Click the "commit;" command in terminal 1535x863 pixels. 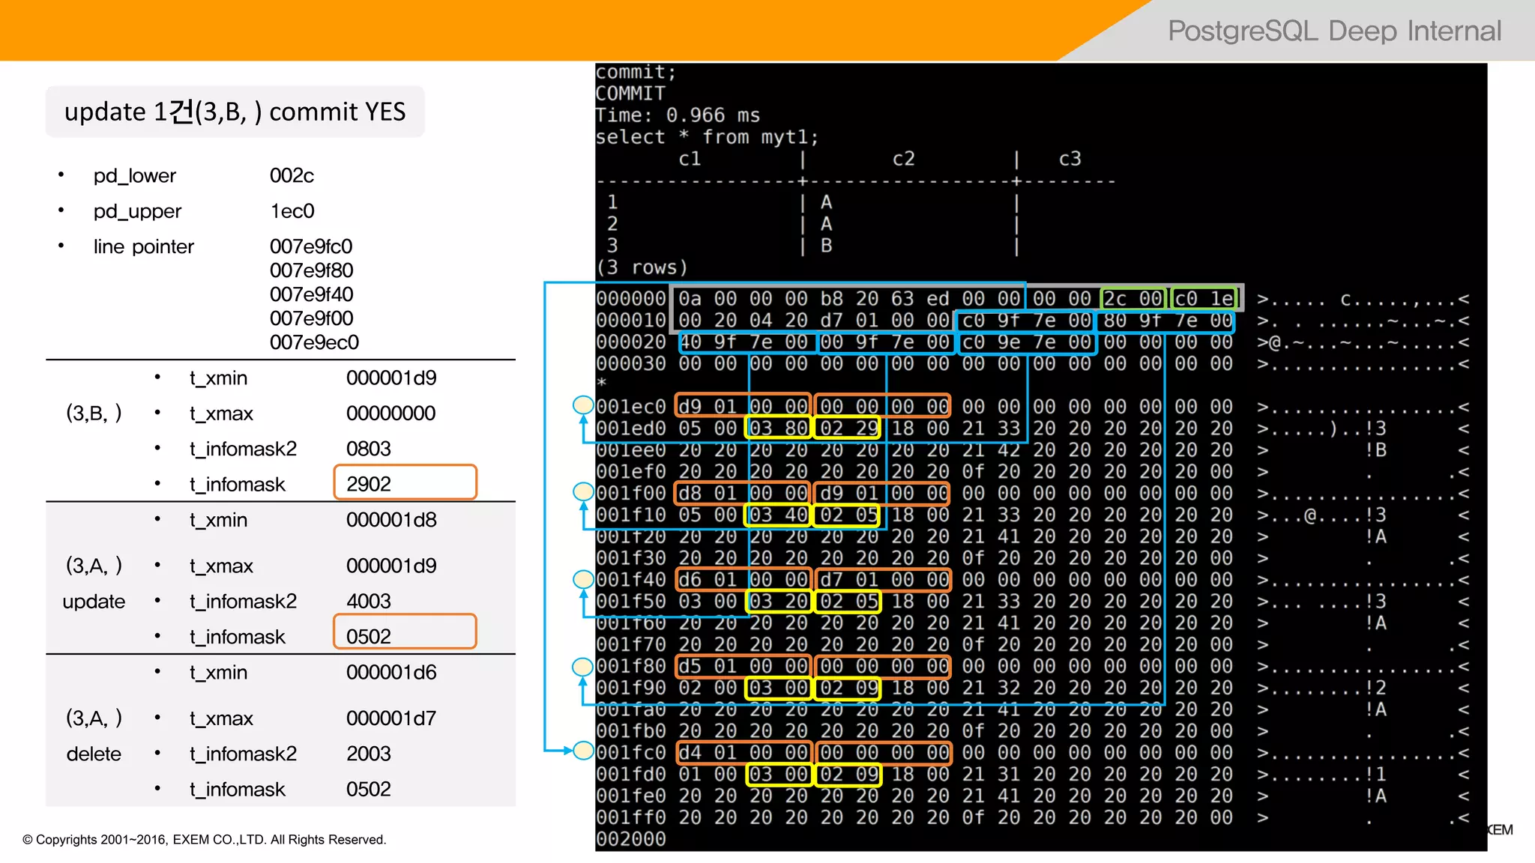coord(636,73)
